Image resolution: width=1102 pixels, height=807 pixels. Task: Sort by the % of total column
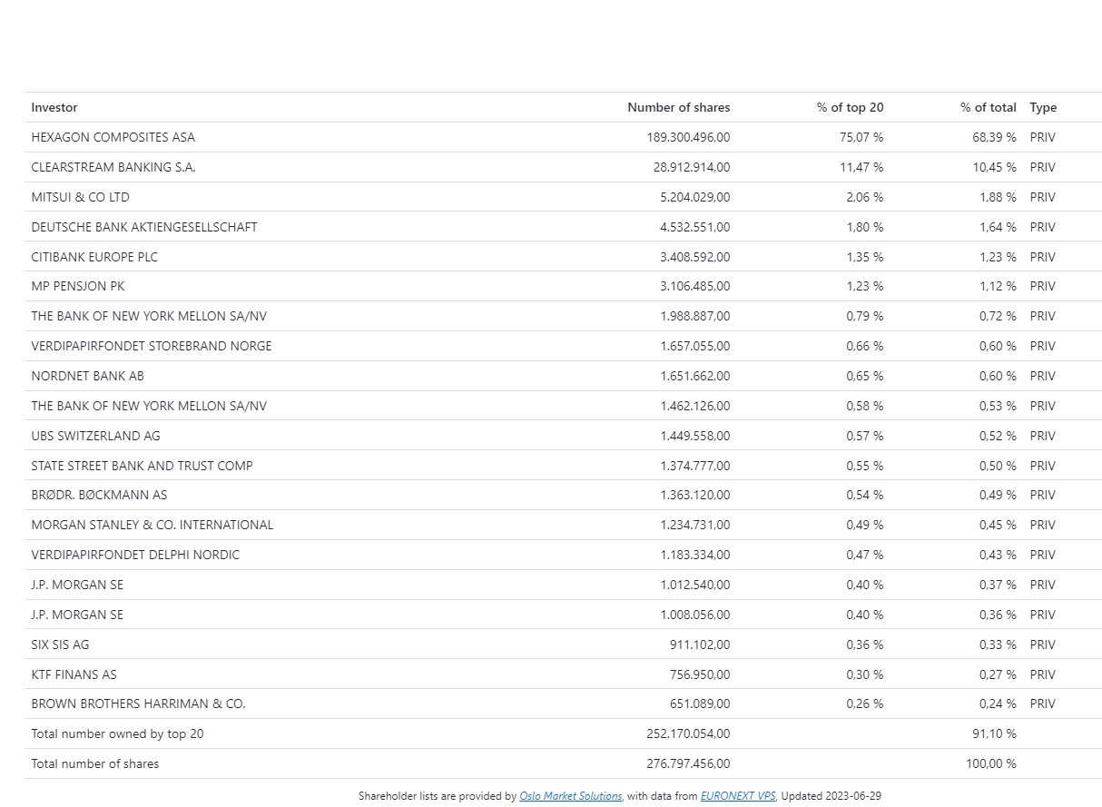click(x=988, y=107)
